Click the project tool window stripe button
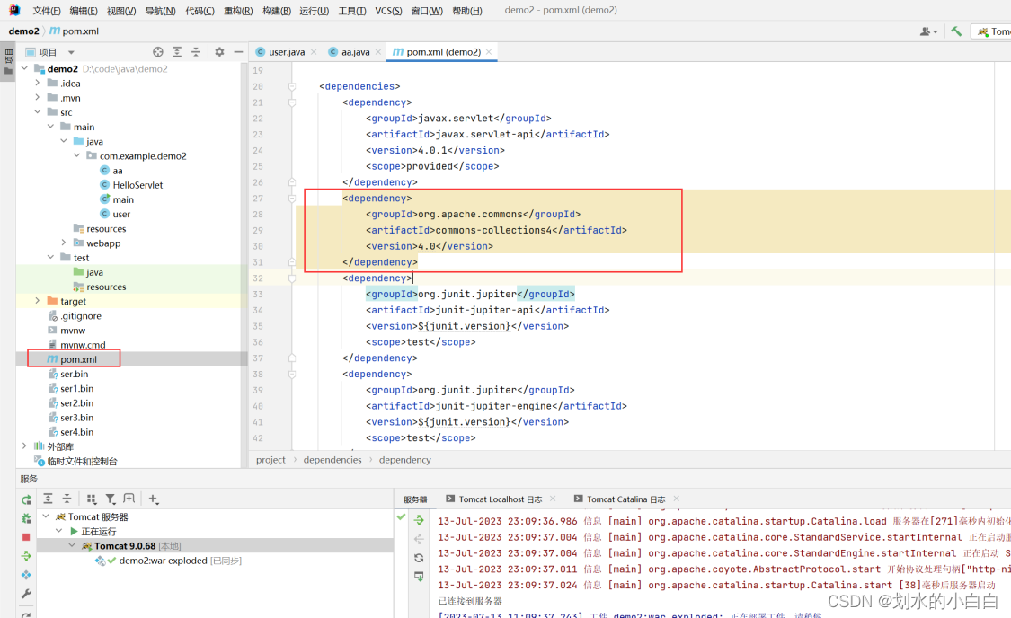 pos(8,62)
